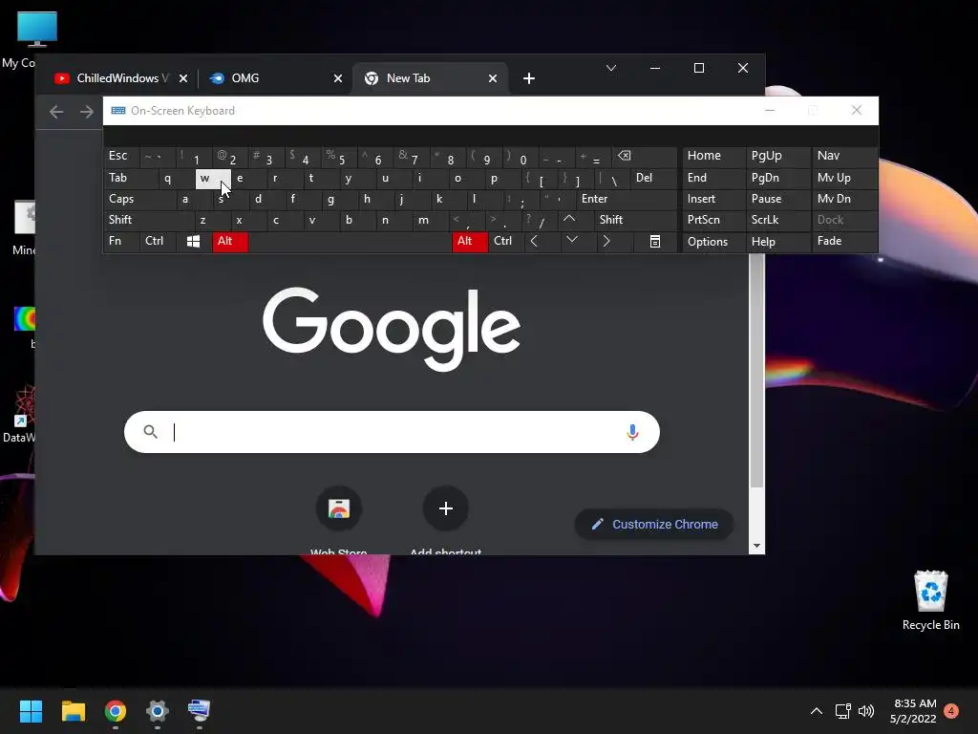
Task: Click the up arrow key on keyboard
Action: [x=569, y=220]
